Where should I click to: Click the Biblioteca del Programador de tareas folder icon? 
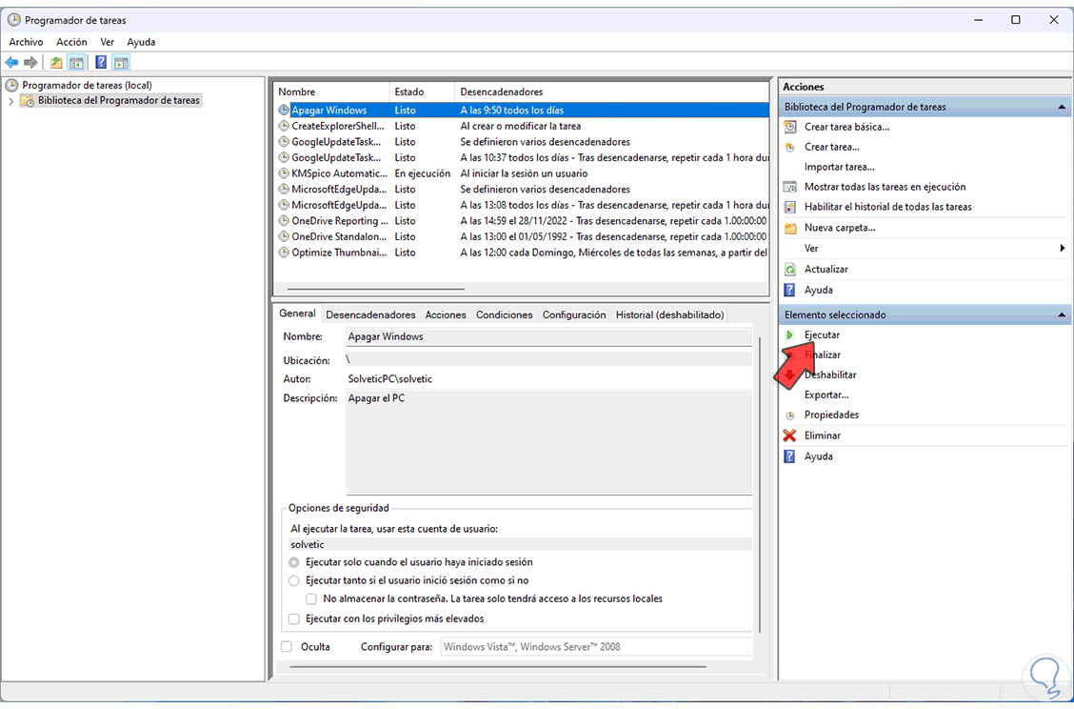[x=28, y=101]
